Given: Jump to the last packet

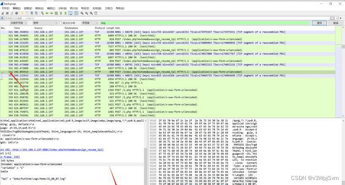Looking at the screenshot, I should [x=65, y=13].
